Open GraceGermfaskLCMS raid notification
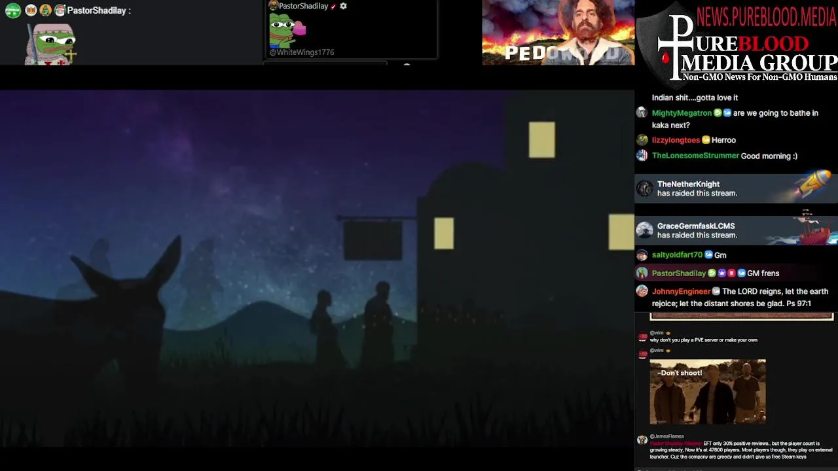 click(737, 230)
